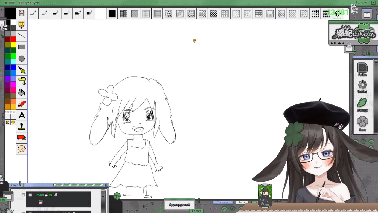Open the Folder icon in side panel
Viewport: 378px width, 213px height.
[x=362, y=69]
